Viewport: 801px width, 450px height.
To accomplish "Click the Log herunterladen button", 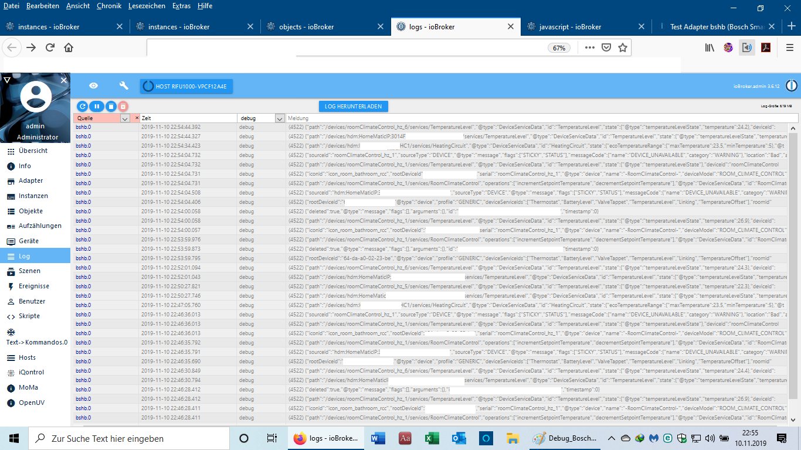I will pyautogui.click(x=354, y=106).
